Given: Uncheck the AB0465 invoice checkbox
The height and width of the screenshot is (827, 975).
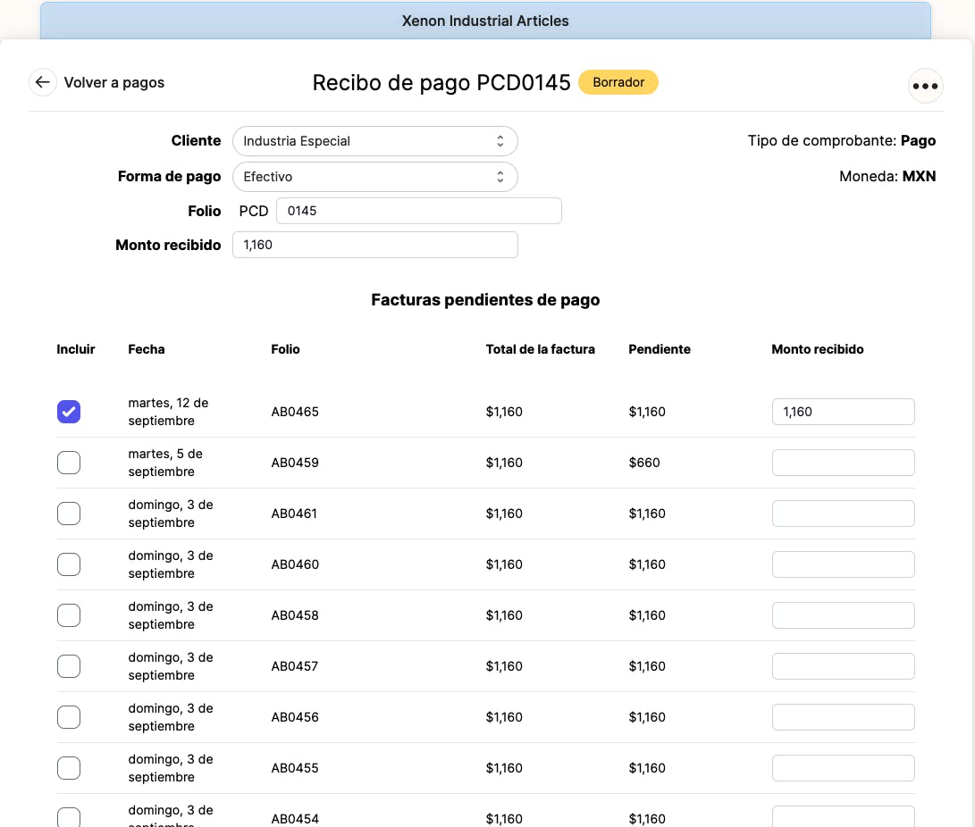Looking at the screenshot, I should (x=69, y=412).
